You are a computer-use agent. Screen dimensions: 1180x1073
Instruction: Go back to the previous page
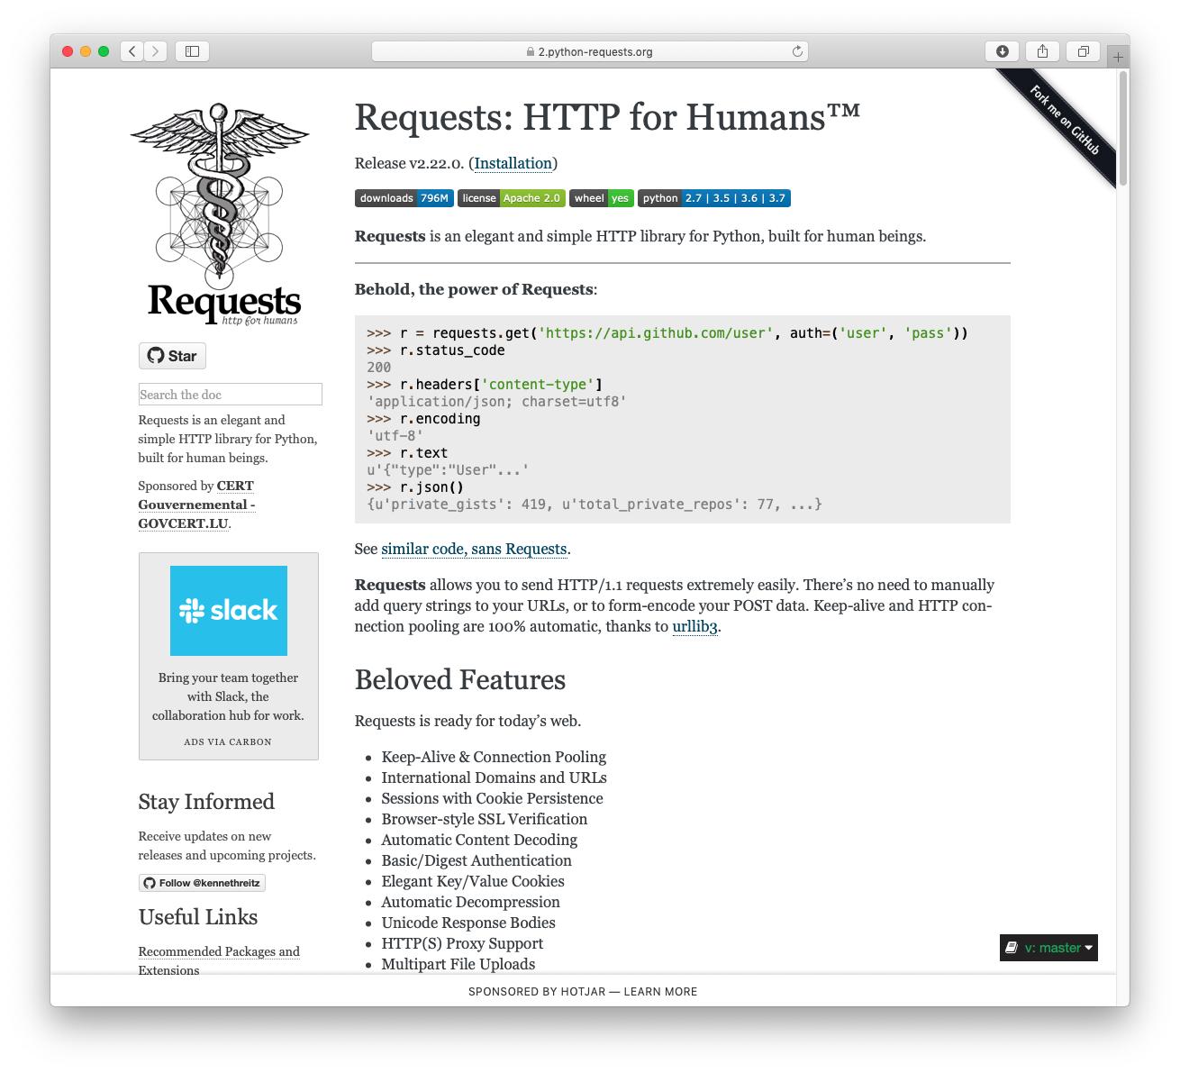point(132,51)
